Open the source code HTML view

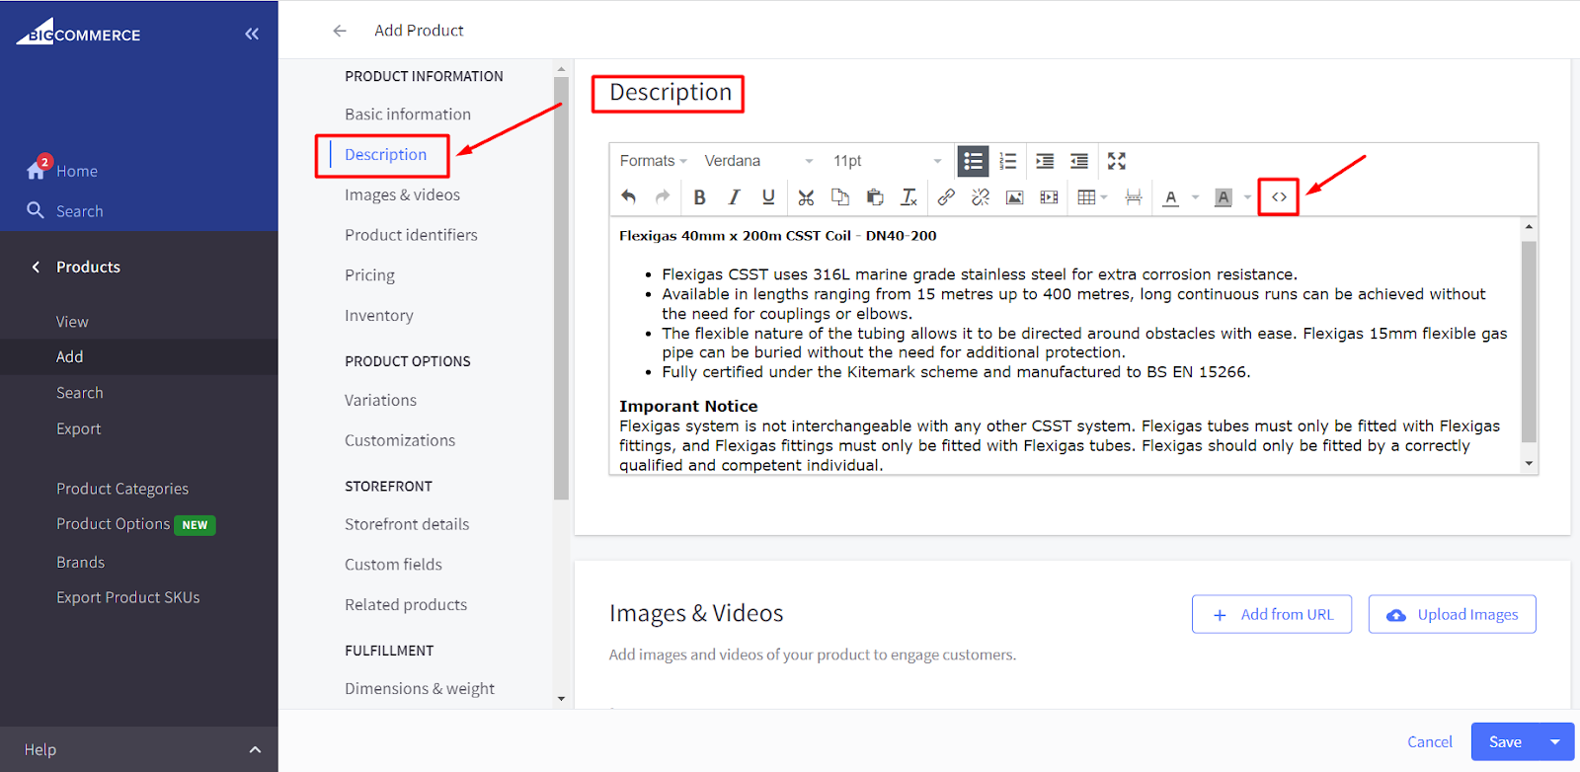[x=1279, y=197]
